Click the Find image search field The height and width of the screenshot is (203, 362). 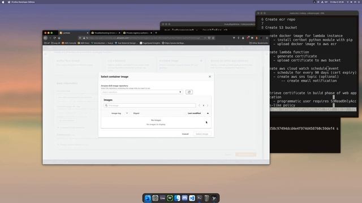tap(150, 105)
